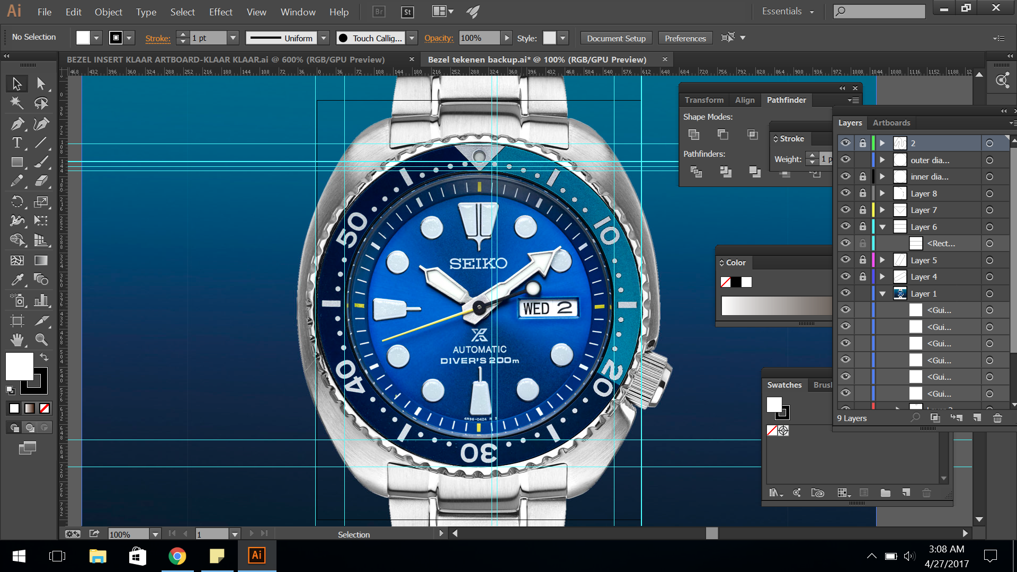Create new layer in Layers panel
This screenshot has height=572, width=1017.
pos(977,418)
